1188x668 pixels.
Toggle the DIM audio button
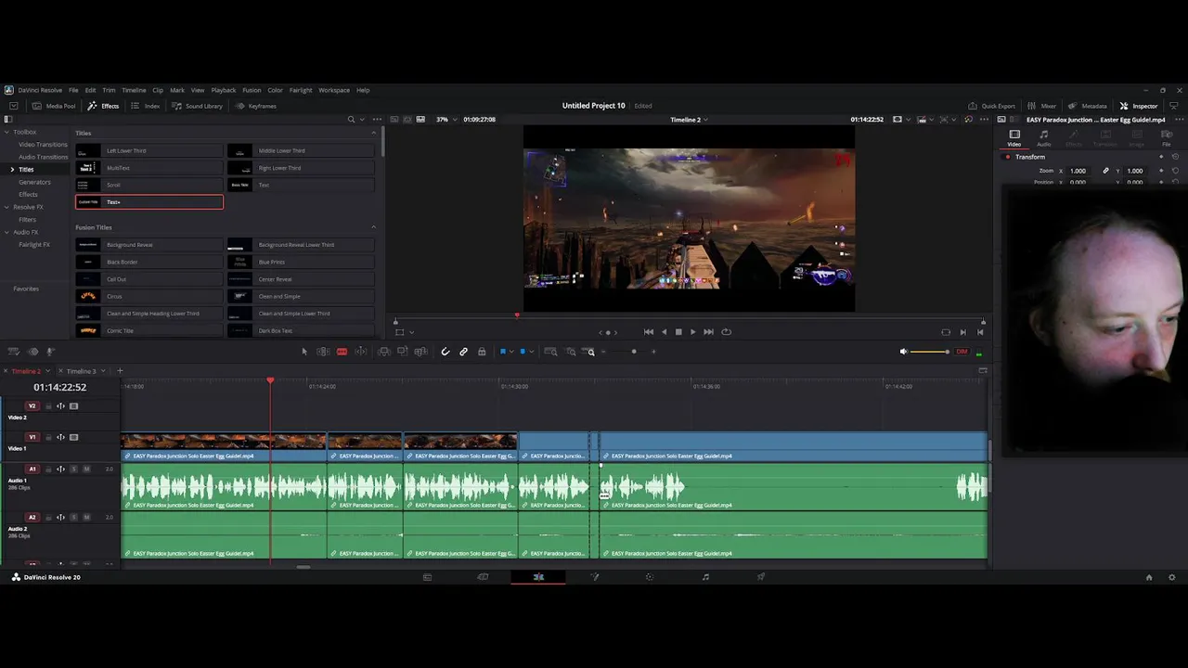coord(962,352)
